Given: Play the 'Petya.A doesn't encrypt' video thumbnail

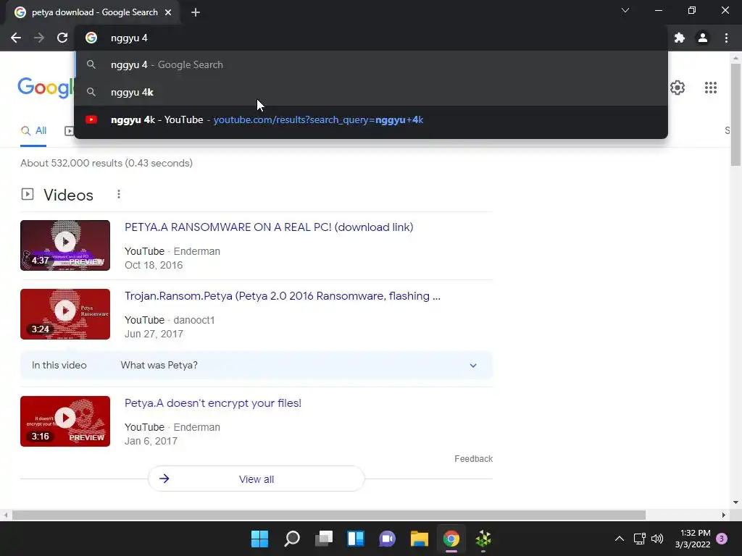Looking at the screenshot, I should (65, 421).
